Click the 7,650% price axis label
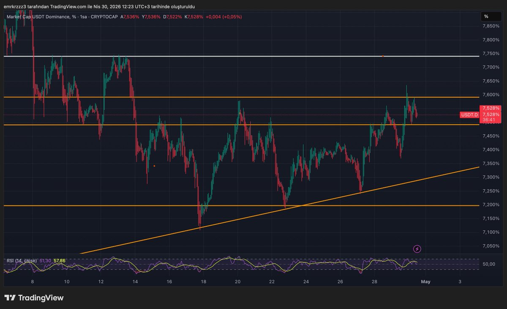 tap(491, 81)
